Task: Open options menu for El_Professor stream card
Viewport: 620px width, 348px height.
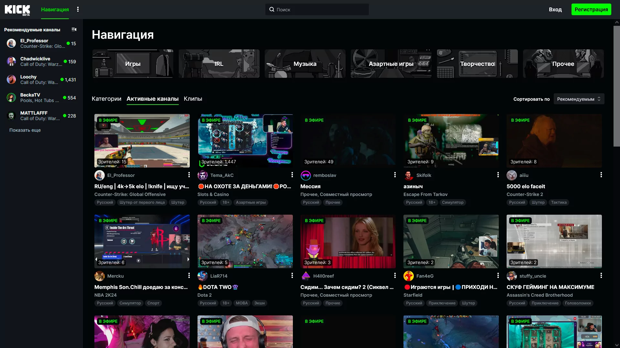Action: tap(189, 175)
